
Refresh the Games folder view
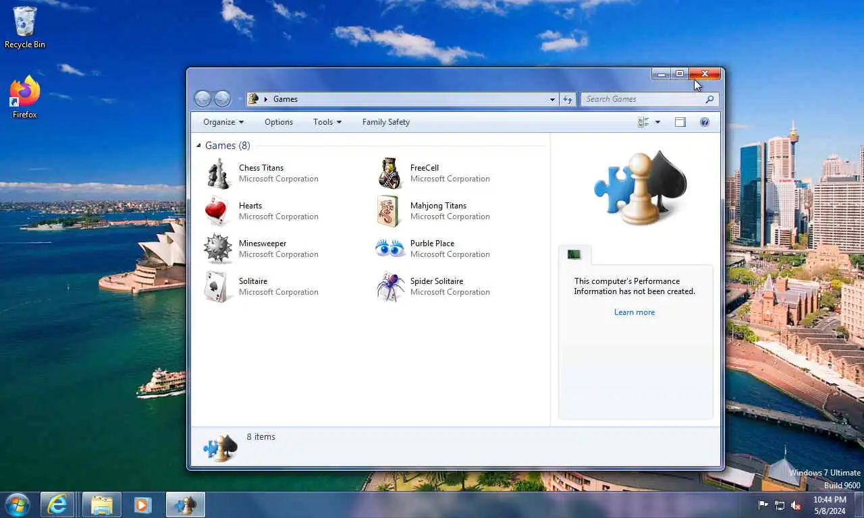coord(568,99)
